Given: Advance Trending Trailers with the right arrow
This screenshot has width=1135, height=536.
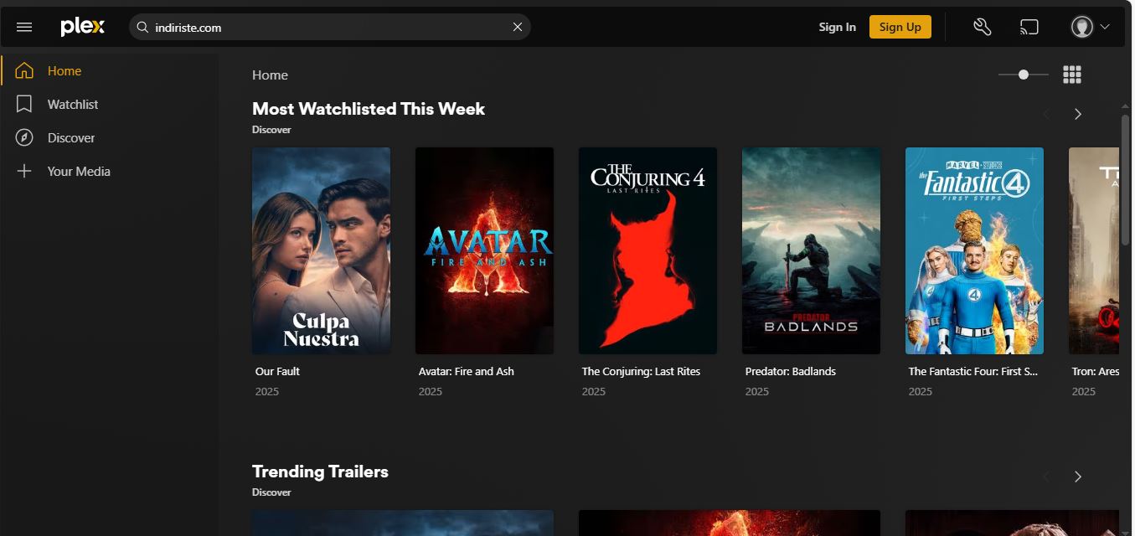Looking at the screenshot, I should point(1078,477).
